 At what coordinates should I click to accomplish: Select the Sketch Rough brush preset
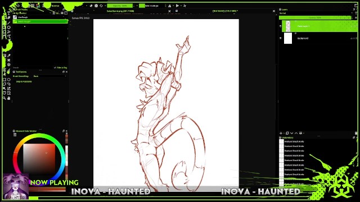[x=40, y=21]
